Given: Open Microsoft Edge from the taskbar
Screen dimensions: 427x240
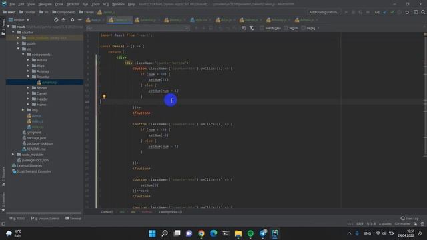Looking at the screenshot, I should [x=213, y=233].
